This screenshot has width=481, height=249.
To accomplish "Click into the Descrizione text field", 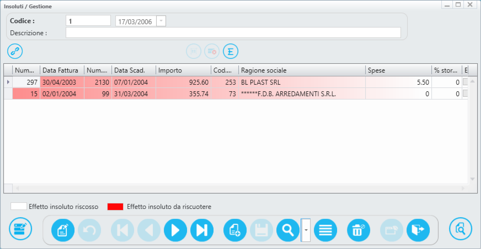I will tap(233, 32).
